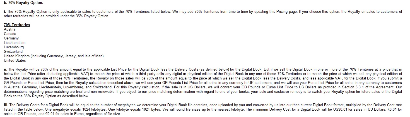This screenshot has width=410, height=117.
Task: Click 'Luxembourg' in the territories list
Action: click(14, 47)
